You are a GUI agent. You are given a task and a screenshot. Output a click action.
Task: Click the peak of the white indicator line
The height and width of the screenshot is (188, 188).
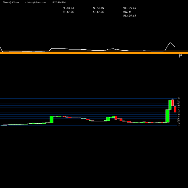click(x=170, y=42)
